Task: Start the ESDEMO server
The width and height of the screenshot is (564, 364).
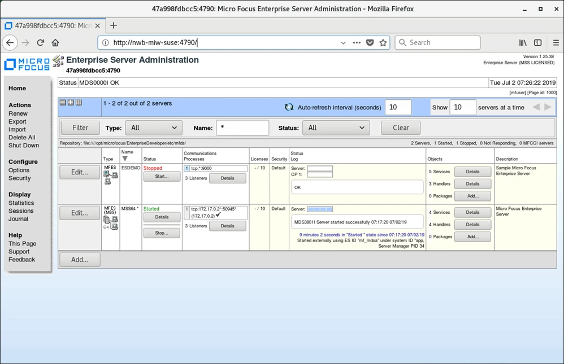Action: [162, 177]
